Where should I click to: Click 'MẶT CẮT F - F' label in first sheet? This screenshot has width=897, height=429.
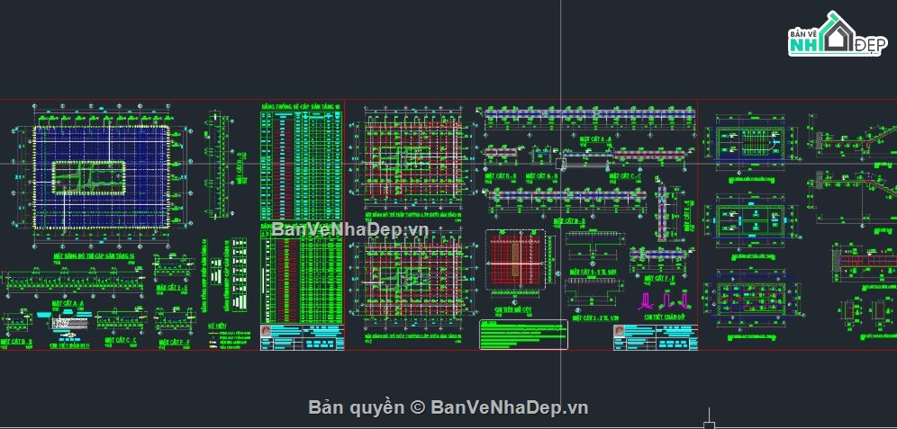tap(175, 342)
